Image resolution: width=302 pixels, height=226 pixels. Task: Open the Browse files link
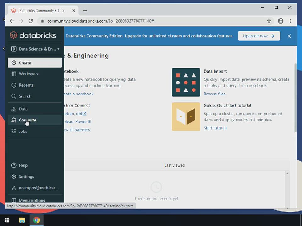click(214, 94)
